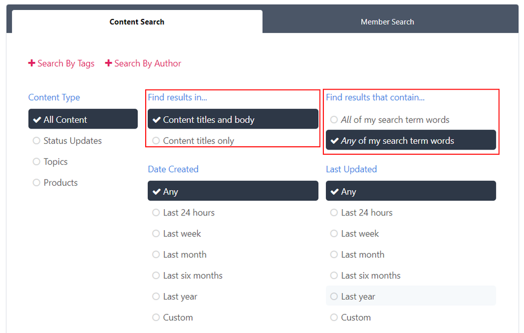
Task: Pick Custom under Date Created
Action: pos(178,317)
